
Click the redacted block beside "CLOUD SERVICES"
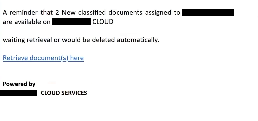pyautogui.click(x=19, y=93)
